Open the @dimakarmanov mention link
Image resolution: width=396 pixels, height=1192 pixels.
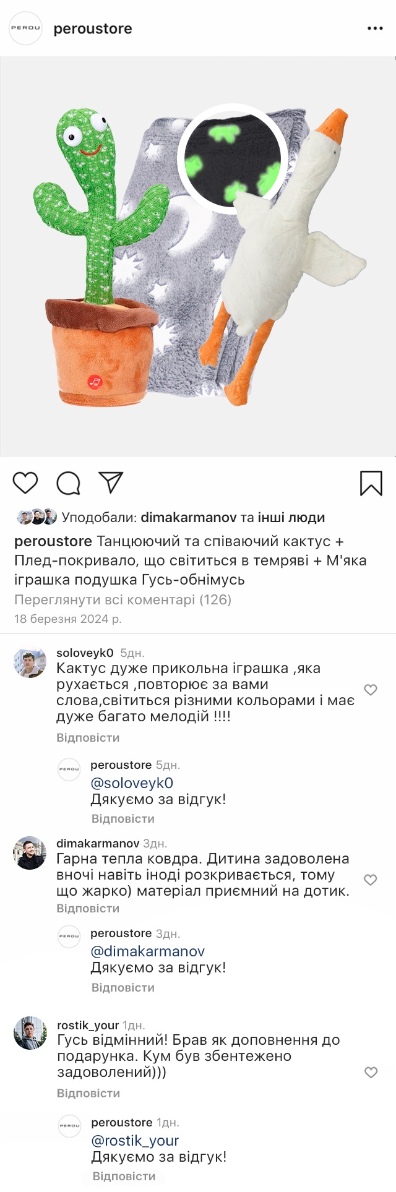(x=147, y=951)
